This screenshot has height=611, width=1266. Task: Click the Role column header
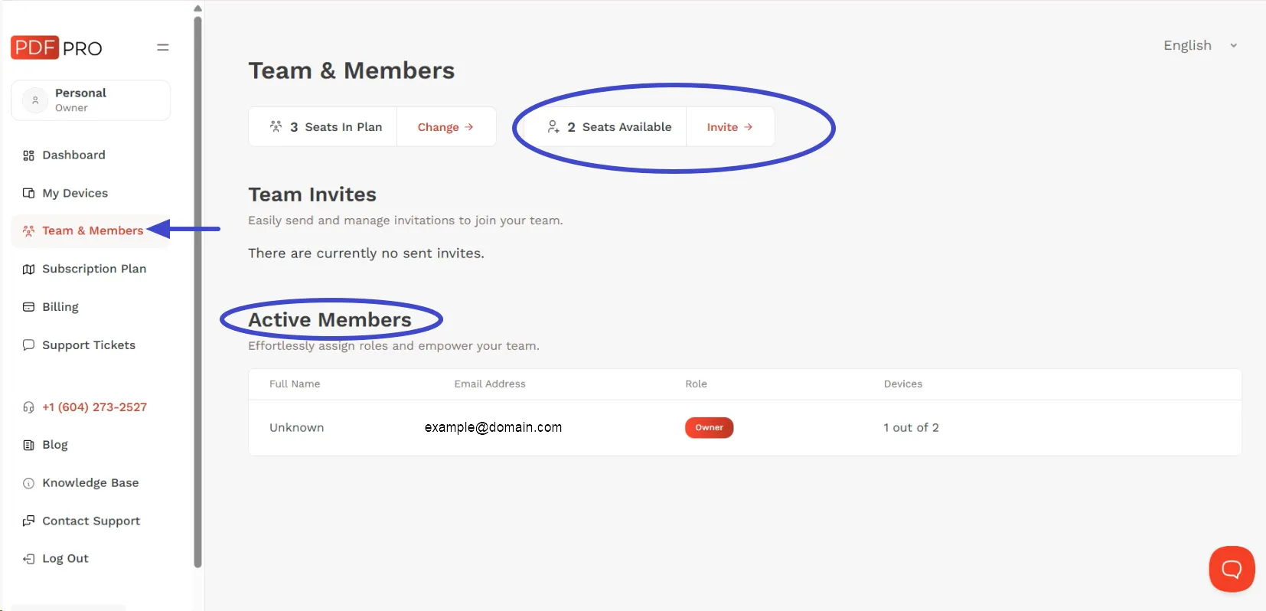pyautogui.click(x=696, y=384)
